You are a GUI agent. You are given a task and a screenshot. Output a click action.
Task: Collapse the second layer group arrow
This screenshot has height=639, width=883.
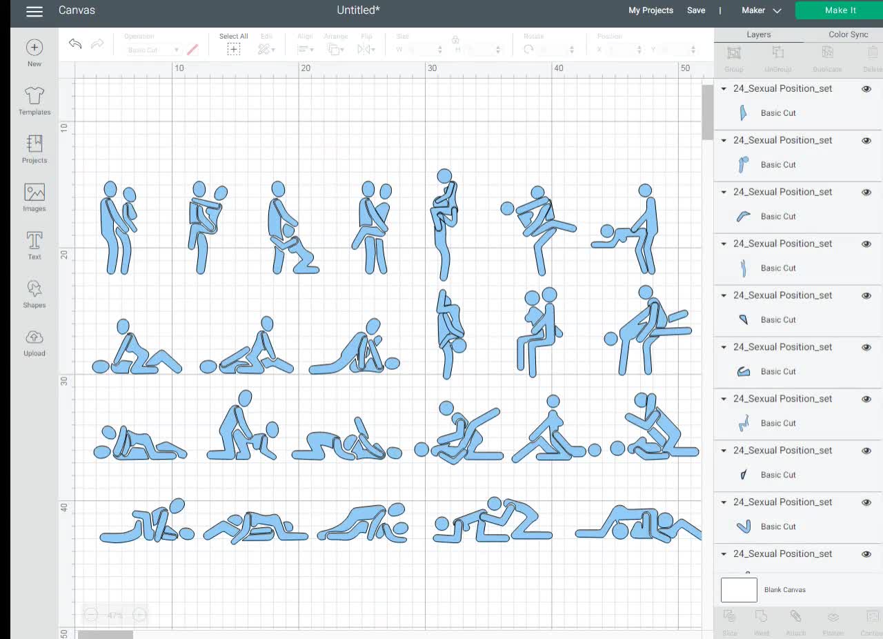pos(724,140)
